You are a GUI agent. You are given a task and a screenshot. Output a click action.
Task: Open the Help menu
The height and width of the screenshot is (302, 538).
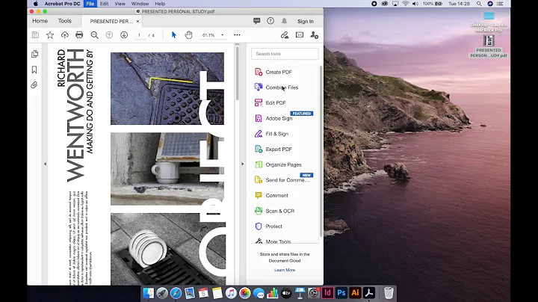pos(160,4)
